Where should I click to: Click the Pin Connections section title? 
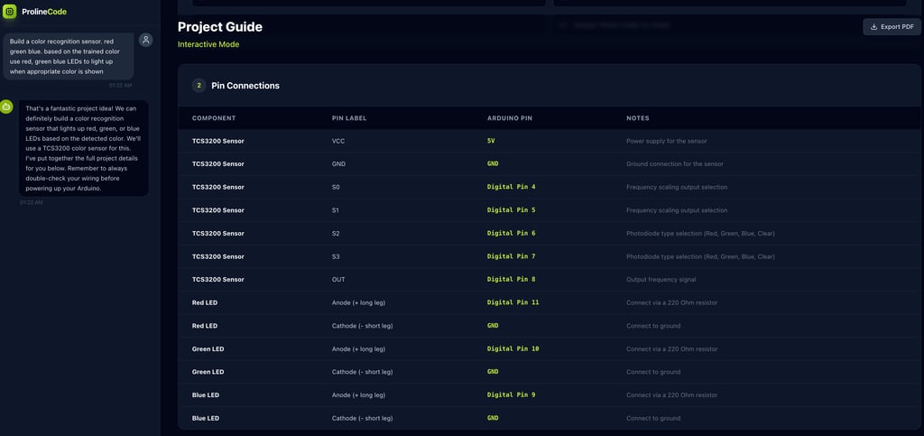pyautogui.click(x=245, y=86)
